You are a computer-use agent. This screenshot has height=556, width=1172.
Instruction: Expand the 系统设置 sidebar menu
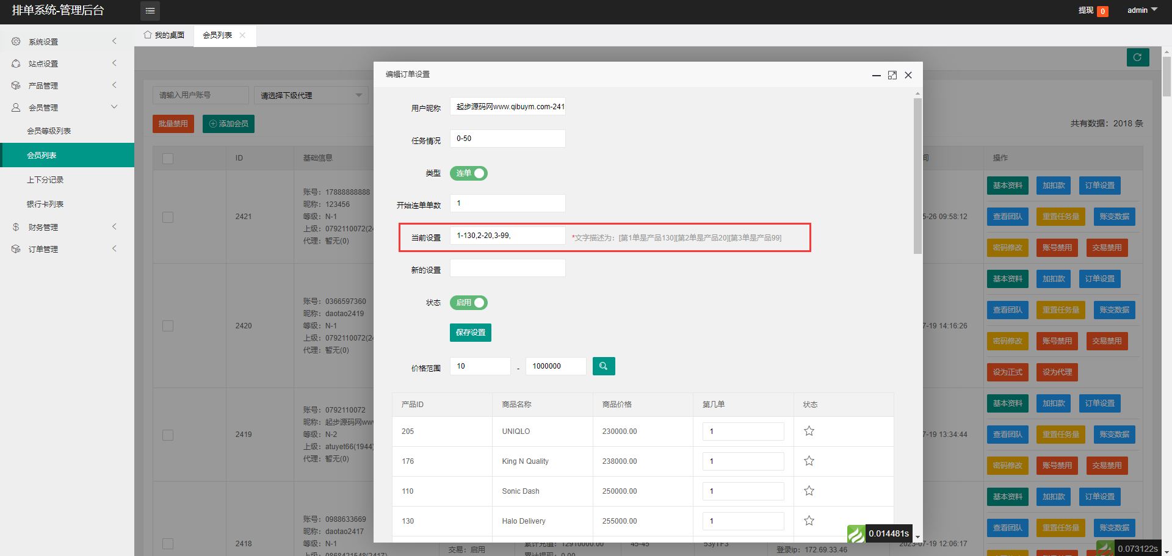(64, 42)
